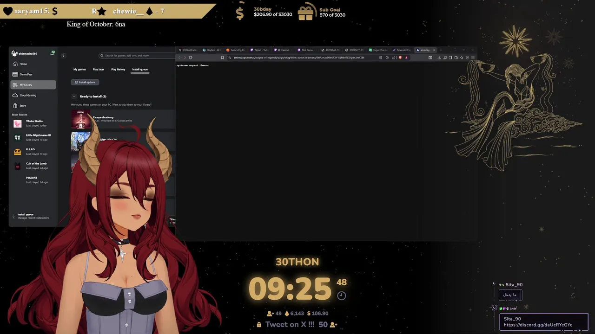Launch VTube Studio from Most Recent

coord(33,123)
